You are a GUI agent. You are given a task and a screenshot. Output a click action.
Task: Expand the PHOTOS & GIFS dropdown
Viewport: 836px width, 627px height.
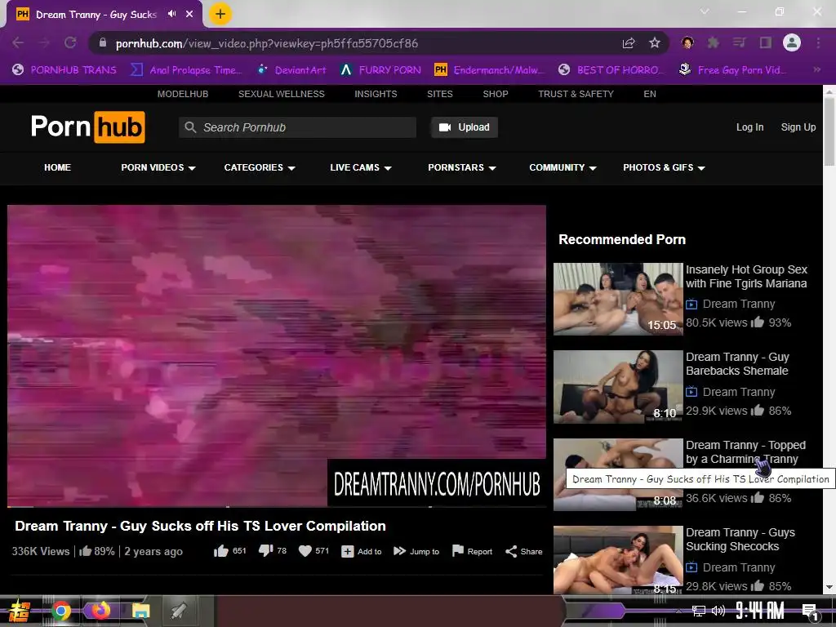pyautogui.click(x=664, y=167)
